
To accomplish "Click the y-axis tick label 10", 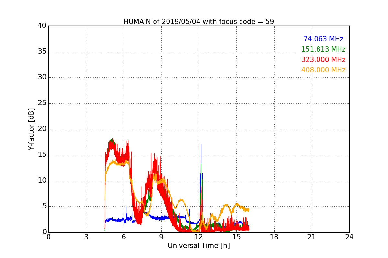I will 42,181.
